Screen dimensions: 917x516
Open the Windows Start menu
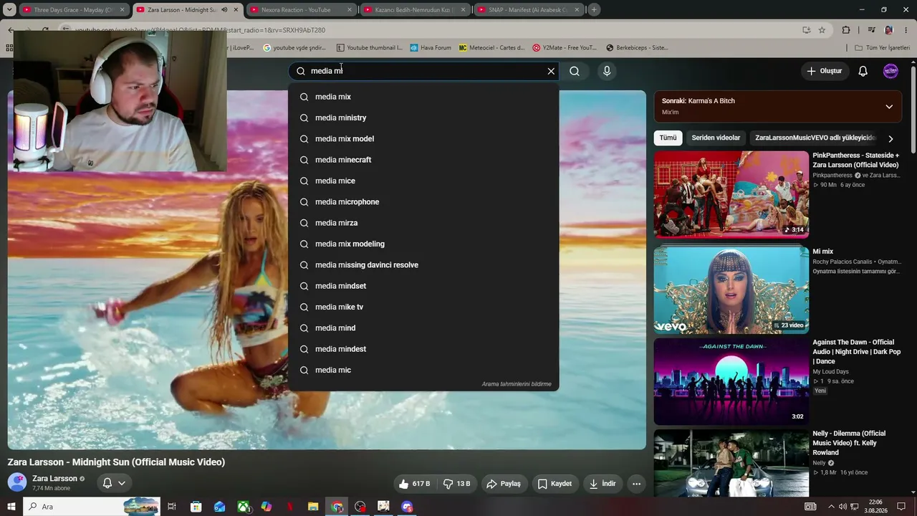pos(11,507)
